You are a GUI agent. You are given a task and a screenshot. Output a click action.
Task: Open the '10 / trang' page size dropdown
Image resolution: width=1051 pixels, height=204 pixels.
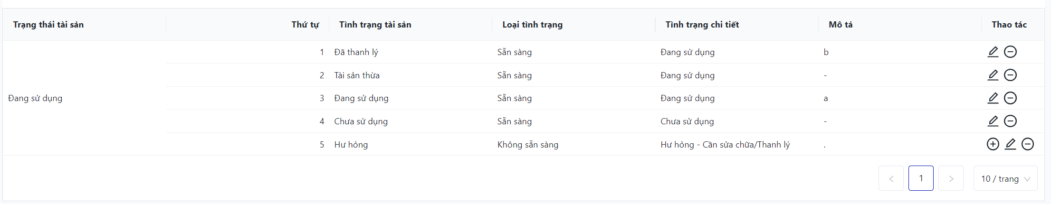click(x=1005, y=178)
